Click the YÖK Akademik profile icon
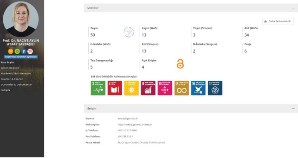298x158 pixels. [x=30, y=51]
